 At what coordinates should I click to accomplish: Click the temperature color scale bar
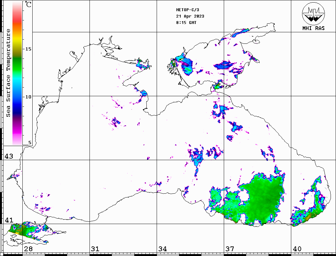coord(17,73)
